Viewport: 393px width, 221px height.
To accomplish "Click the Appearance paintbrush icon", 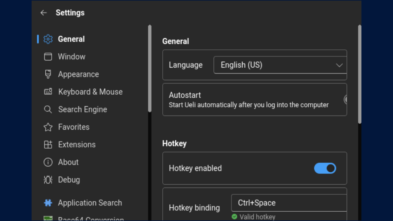I will point(48,74).
